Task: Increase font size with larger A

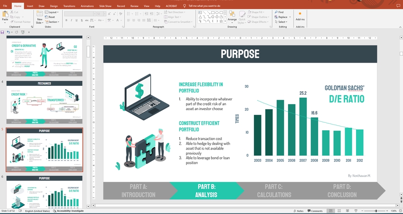Action: click(110, 13)
